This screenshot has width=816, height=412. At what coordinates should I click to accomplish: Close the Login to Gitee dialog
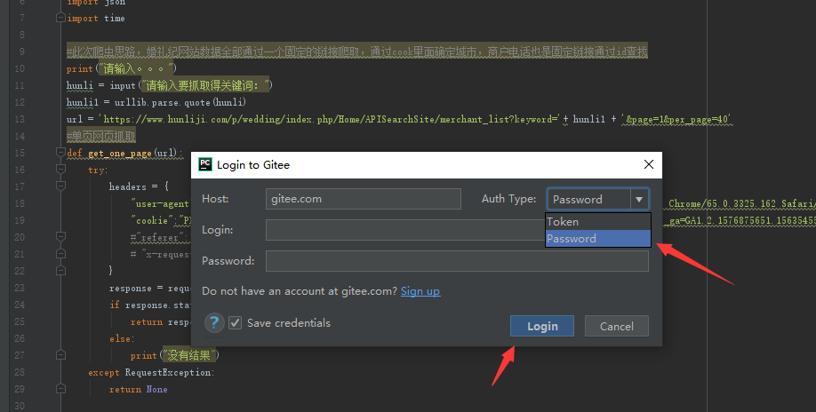[x=648, y=164]
